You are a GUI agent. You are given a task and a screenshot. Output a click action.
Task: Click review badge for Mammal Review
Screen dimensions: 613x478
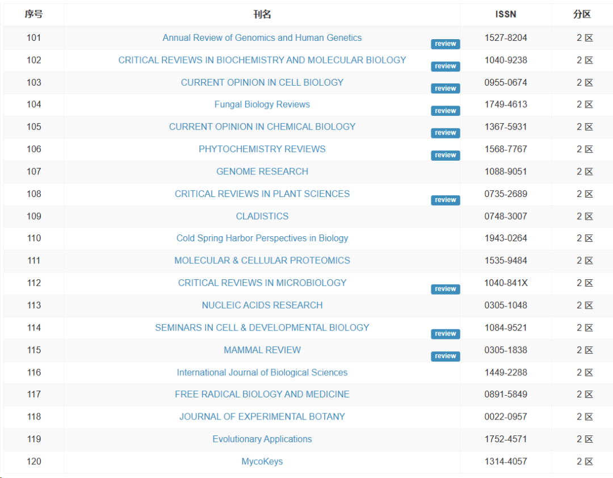click(x=446, y=356)
